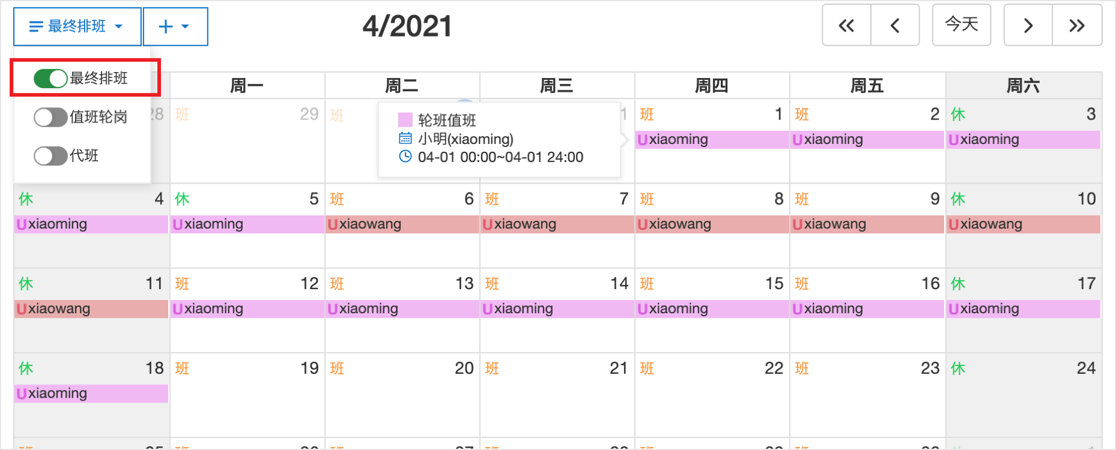Click the clock icon in tooltip
This screenshot has width=1116, height=450.
coord(405,157)
